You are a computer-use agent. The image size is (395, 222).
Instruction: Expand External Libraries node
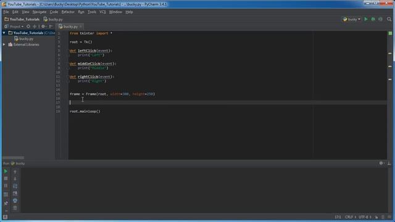point(4,44)
